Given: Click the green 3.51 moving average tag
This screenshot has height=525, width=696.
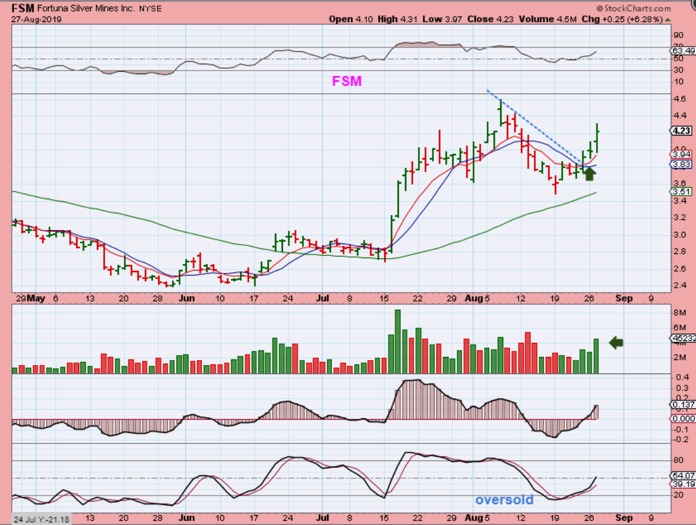Looking at the screenshot, I should 681,191.
